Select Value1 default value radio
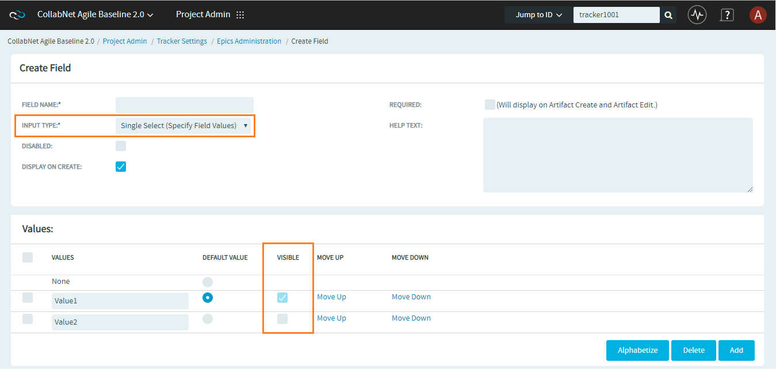Image resolution: width=776 pixels, height=370 pixels. [208, 298]
